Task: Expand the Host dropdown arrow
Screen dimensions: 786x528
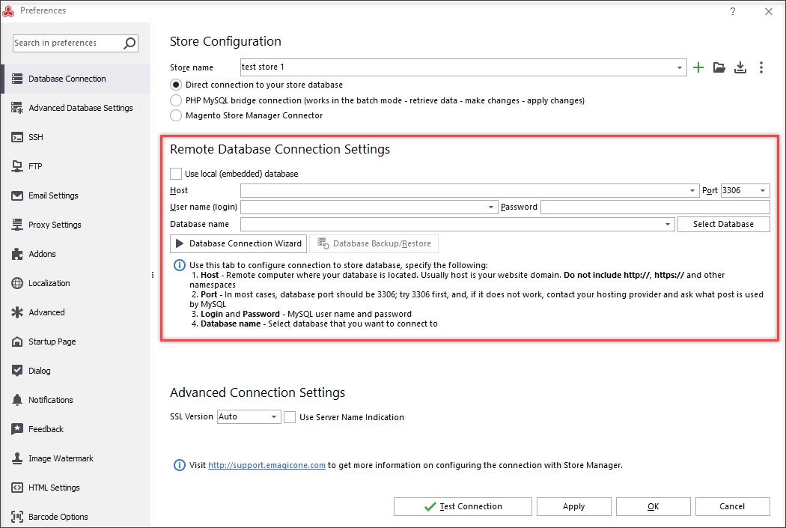Action: coord(692,190)
